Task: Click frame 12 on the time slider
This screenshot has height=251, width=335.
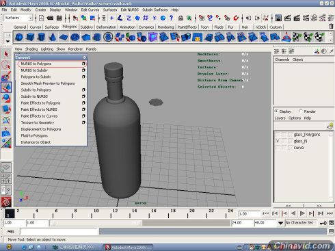Action: pos(115,213)
